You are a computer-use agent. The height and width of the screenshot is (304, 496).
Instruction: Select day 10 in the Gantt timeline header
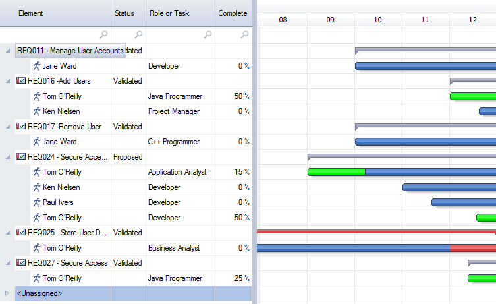pyautogui.click(x=378, y=20)
